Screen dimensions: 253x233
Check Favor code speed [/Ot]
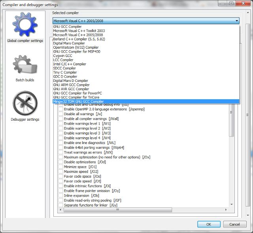60,181
